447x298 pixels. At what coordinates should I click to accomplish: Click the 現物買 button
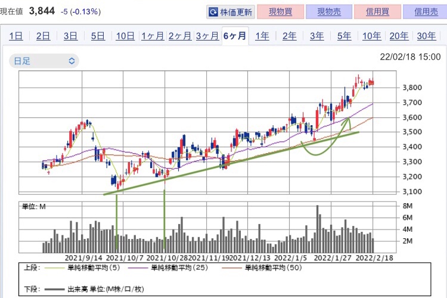point(280,12)
